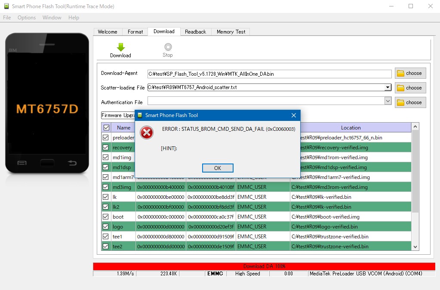This screenshot has width=440, height=290.
Task: Click the partition list scroll-down arrow
Action: pos(415,247)
